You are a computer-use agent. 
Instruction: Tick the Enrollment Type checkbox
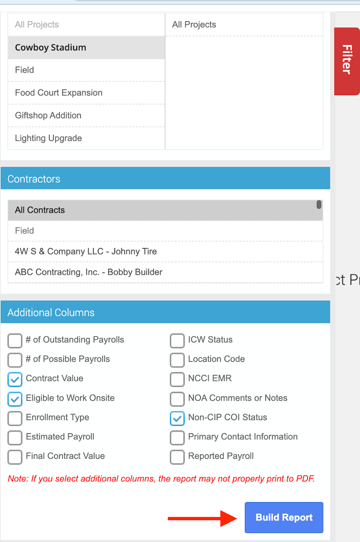[15, 418]
